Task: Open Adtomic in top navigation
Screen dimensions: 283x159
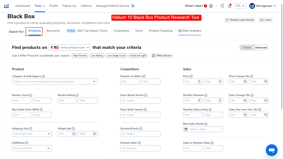Action: 86,6
